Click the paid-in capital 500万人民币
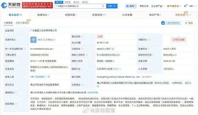Image resolution: width=198 pixels, height=115 pixels. pyautogui.click(x=170, y=49)
